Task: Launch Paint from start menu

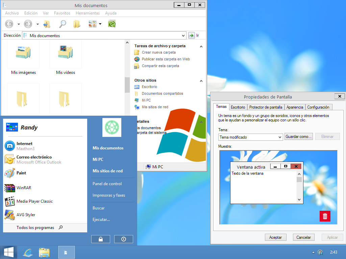Action: 10,173
